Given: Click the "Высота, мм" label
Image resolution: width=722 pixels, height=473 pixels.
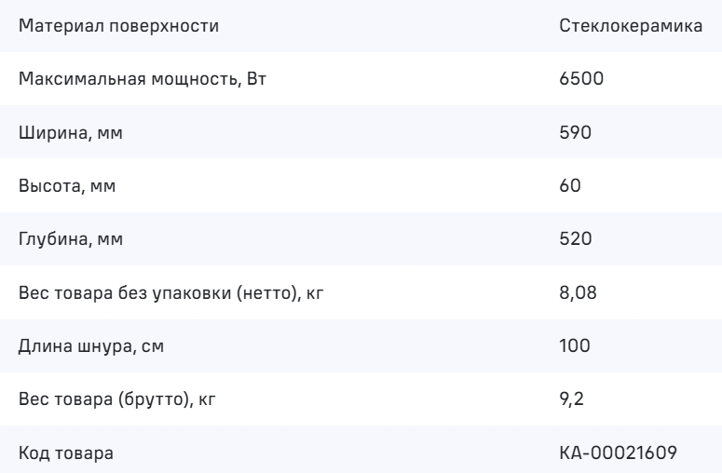Looking at the screenshot, I should 68,186.
